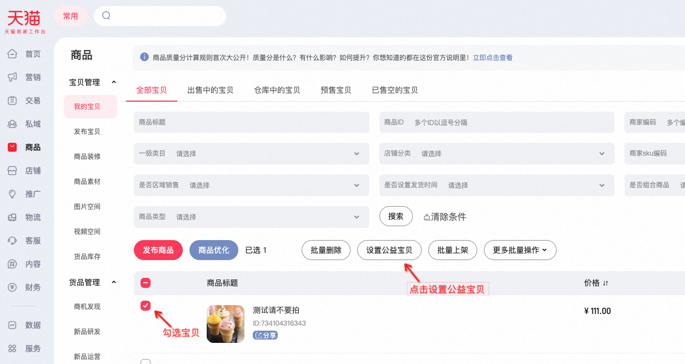Click the 批量删除 button
The image size is (685, 364).
click(326, 250)
